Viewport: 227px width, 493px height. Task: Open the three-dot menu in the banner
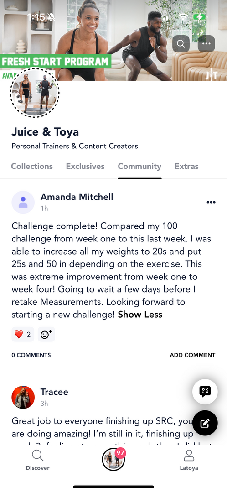206,44
